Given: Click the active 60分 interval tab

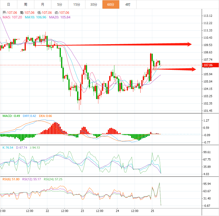Looking at the screenshot, I should (x=111, y=5).
